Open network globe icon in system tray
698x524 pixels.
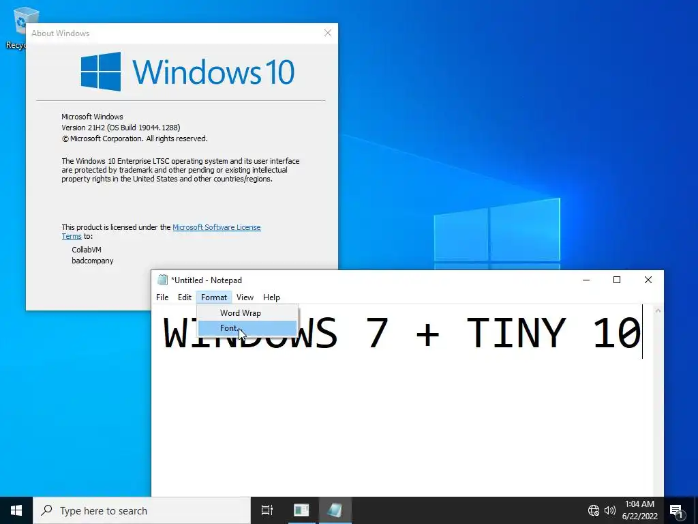click(594, 510)
